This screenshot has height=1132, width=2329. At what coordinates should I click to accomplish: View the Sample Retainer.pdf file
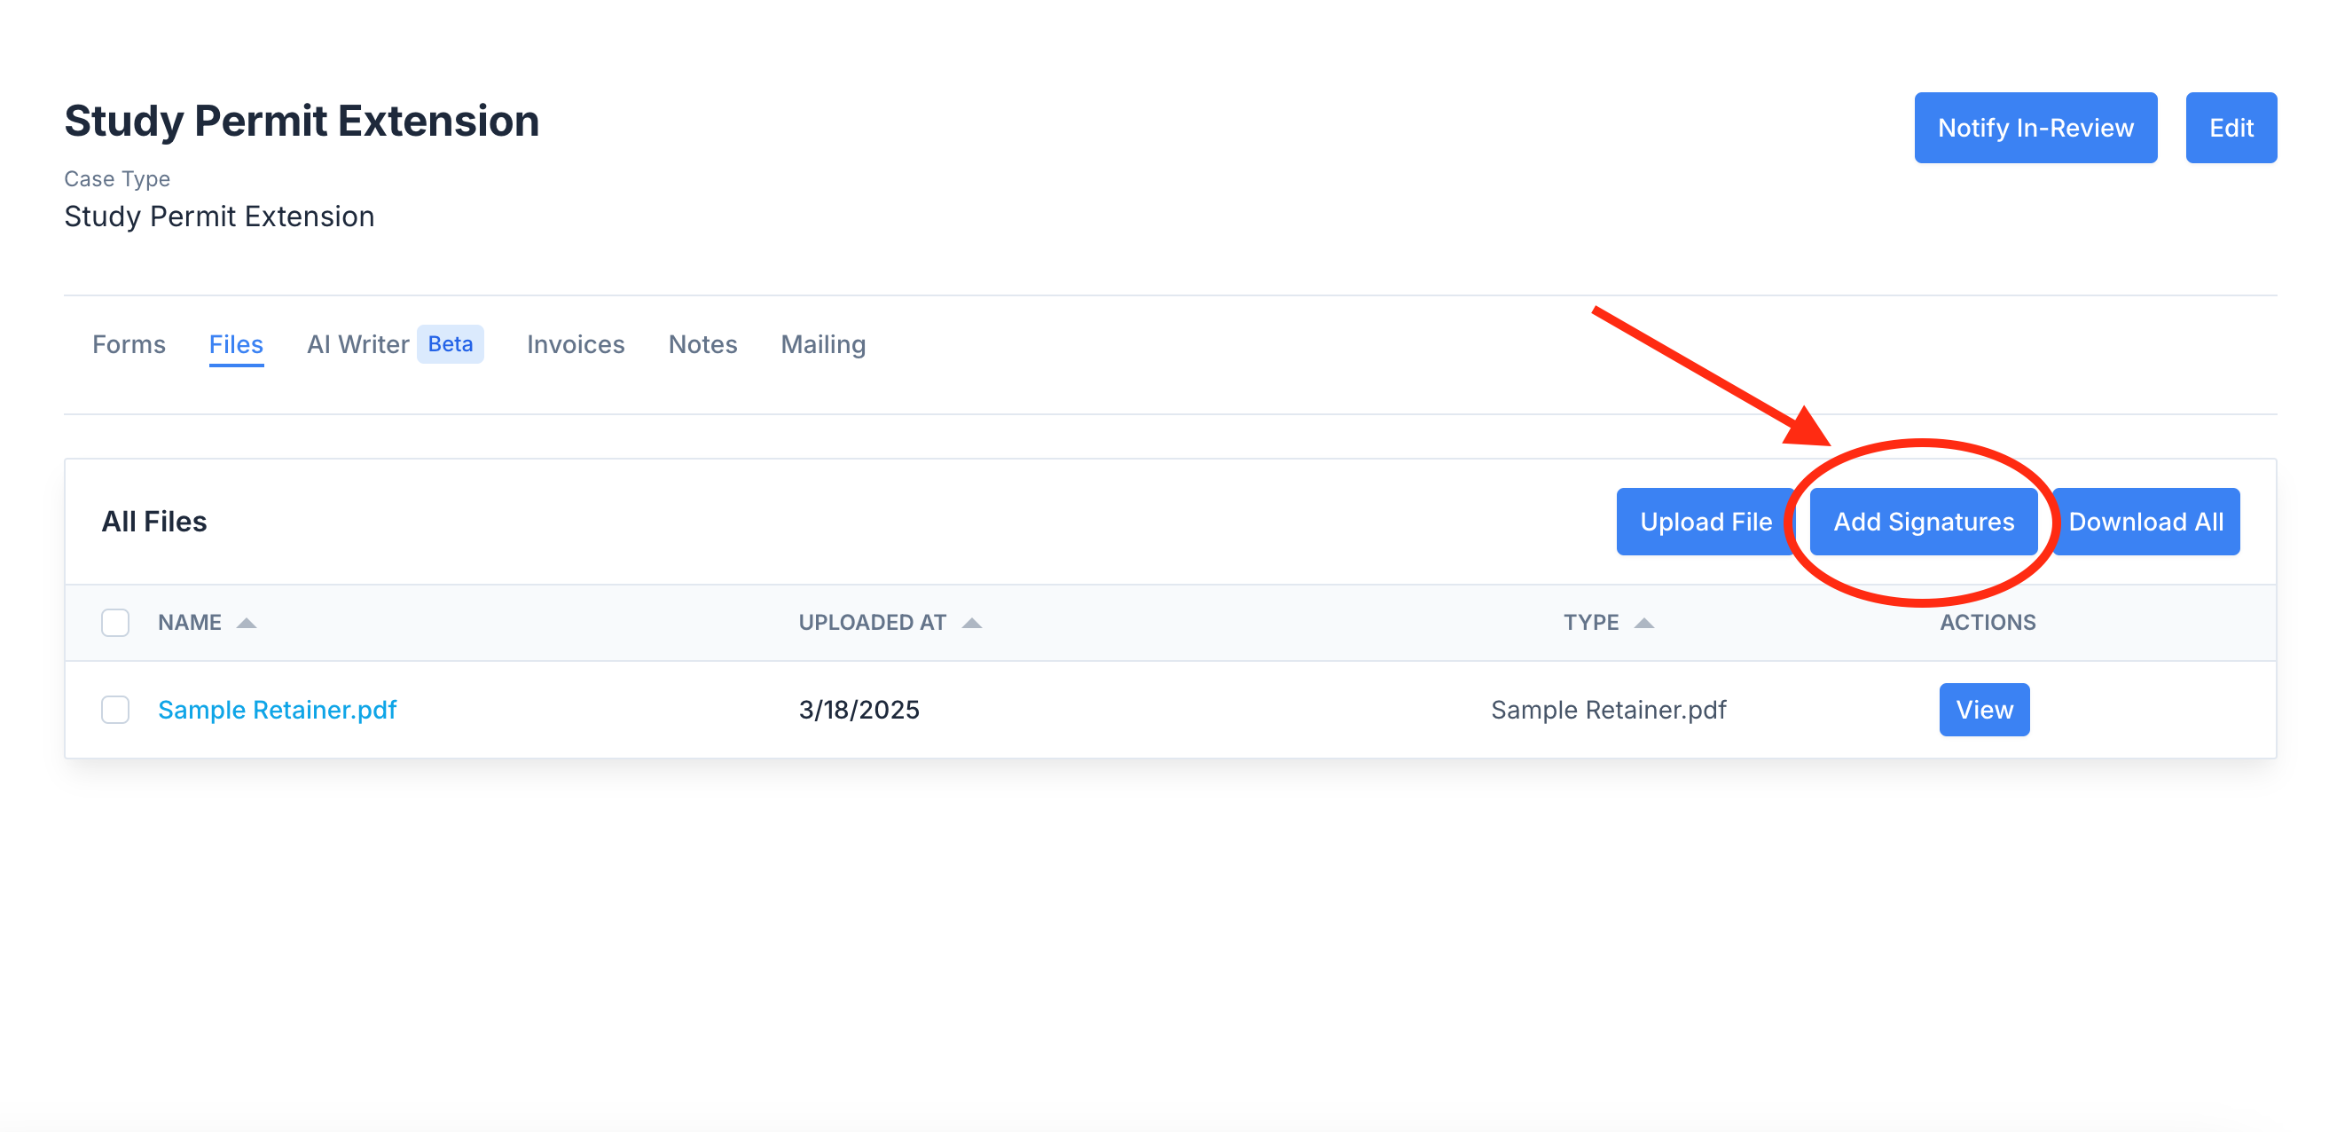1984,710
